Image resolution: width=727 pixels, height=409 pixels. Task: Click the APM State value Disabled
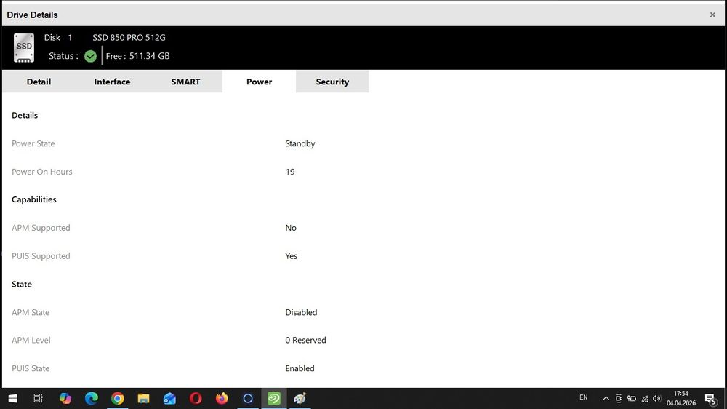(x=301, y=312)
